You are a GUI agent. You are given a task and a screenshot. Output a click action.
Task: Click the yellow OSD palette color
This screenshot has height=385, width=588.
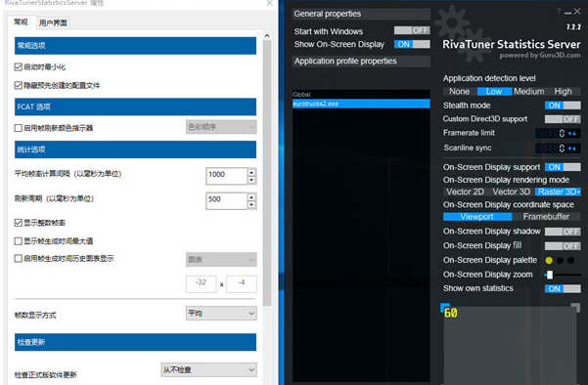tap(549, 260)
